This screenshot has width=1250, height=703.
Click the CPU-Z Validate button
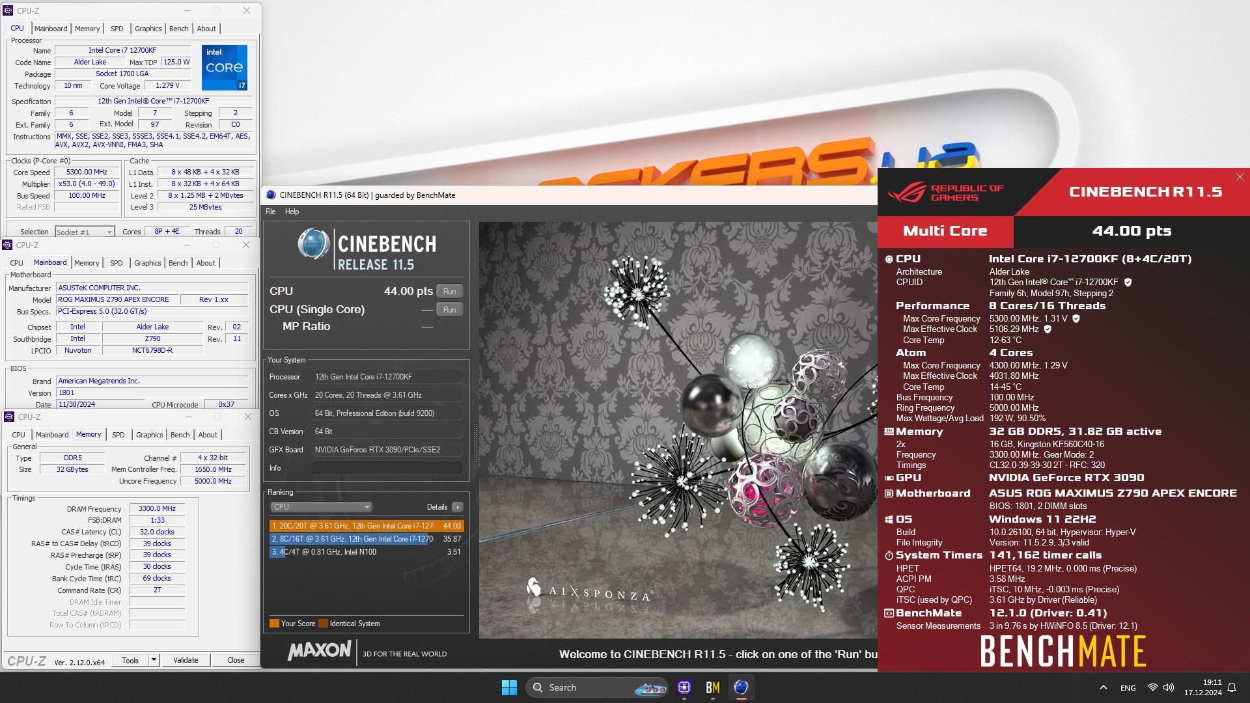point(186,660)
